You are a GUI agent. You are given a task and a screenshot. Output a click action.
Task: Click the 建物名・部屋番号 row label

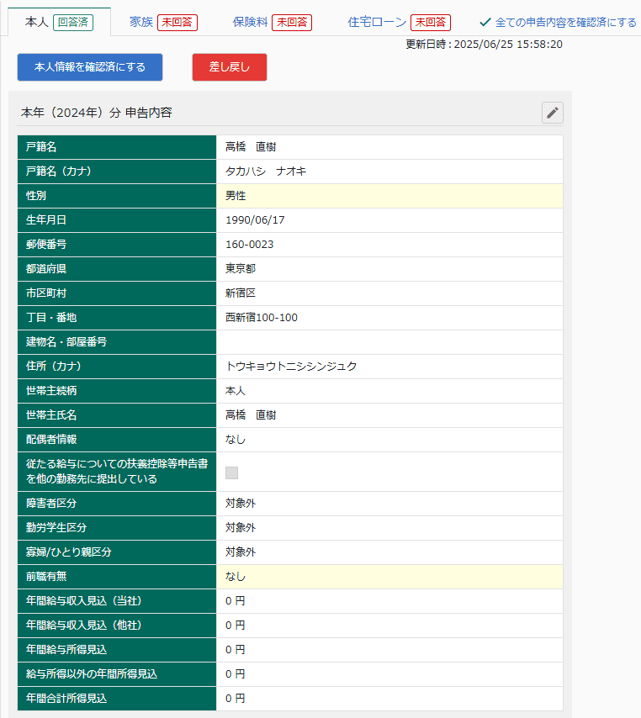click(66, 342)
